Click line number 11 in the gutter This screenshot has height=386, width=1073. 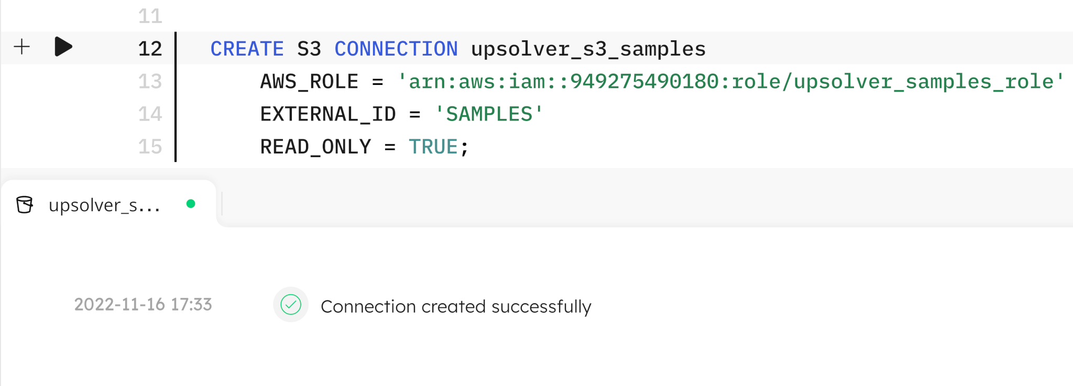pos(150,16)
